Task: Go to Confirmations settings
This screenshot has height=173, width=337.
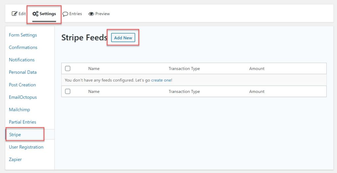Action: pyautogui.click(x=23, y=47)
